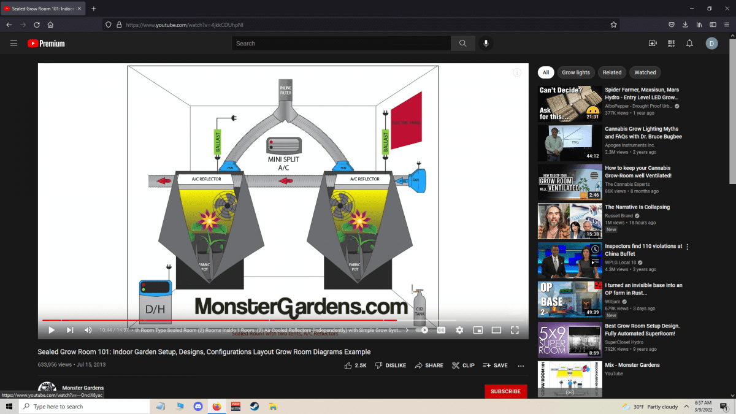Open the notifications bell
736x414 pixels.
(689, 44)
